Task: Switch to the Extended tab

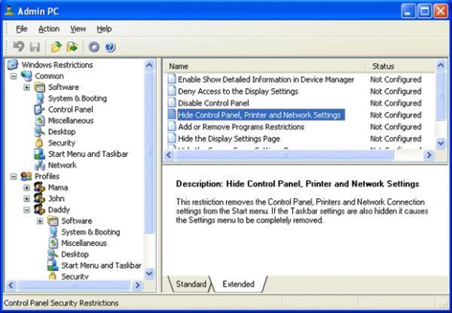Action: (238, 284)
